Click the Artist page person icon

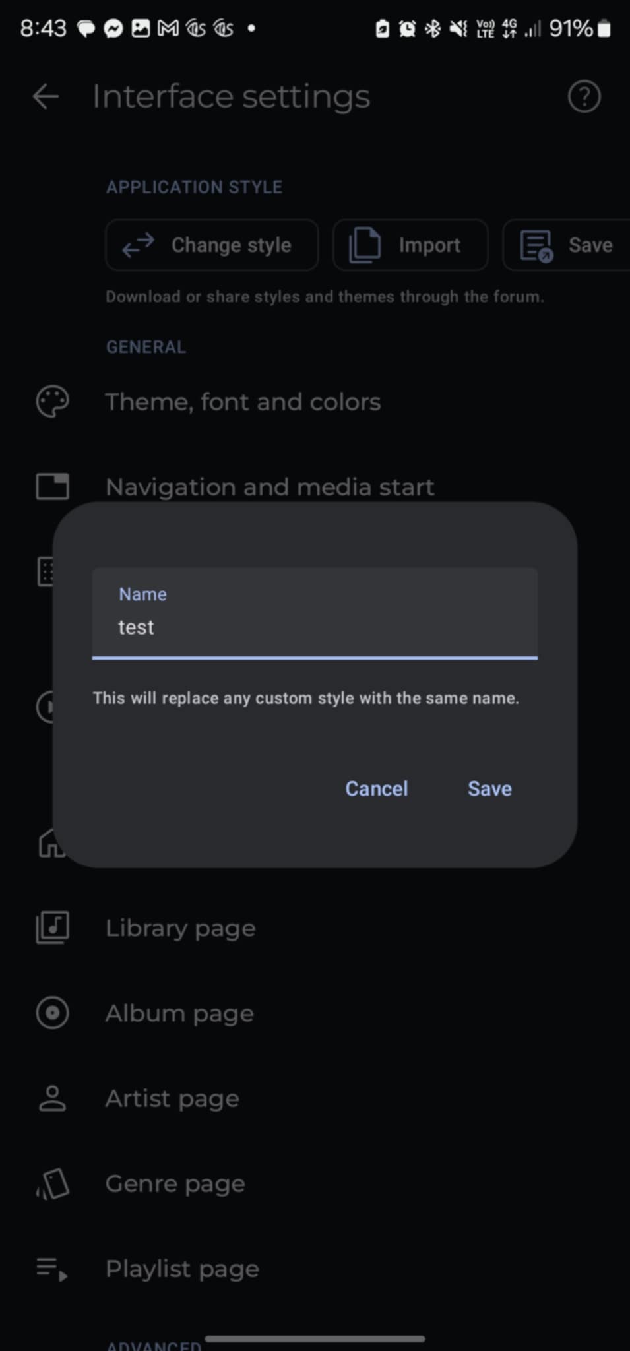click(x=52, y=1098)
